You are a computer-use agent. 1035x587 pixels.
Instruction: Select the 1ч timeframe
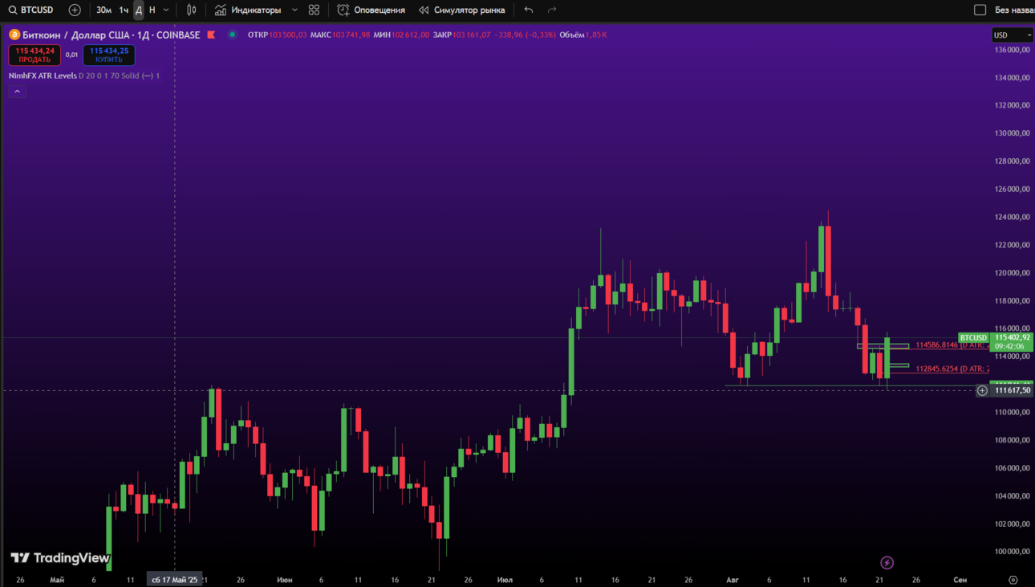pos(124,10)
